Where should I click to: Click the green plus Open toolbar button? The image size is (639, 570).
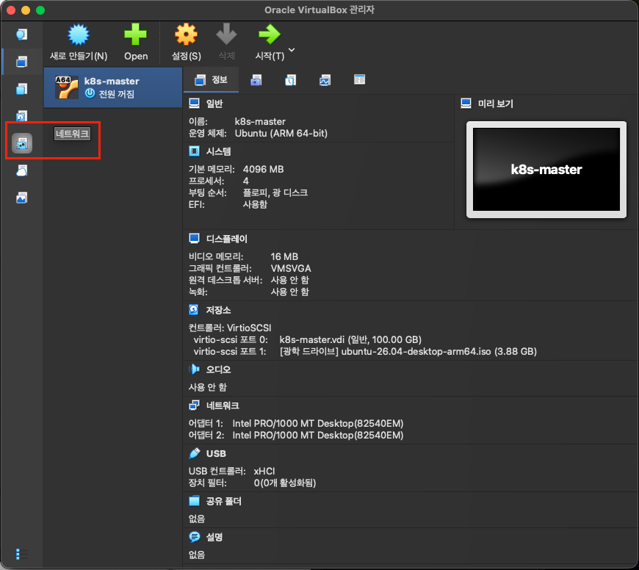(136, 43)
